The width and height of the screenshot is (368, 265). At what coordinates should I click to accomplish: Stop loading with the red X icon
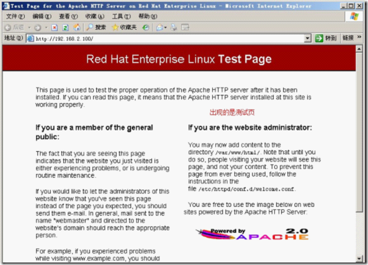54,28
